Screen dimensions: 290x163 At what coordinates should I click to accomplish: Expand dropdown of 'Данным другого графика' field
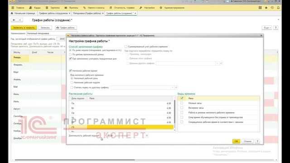pos(217,63)
